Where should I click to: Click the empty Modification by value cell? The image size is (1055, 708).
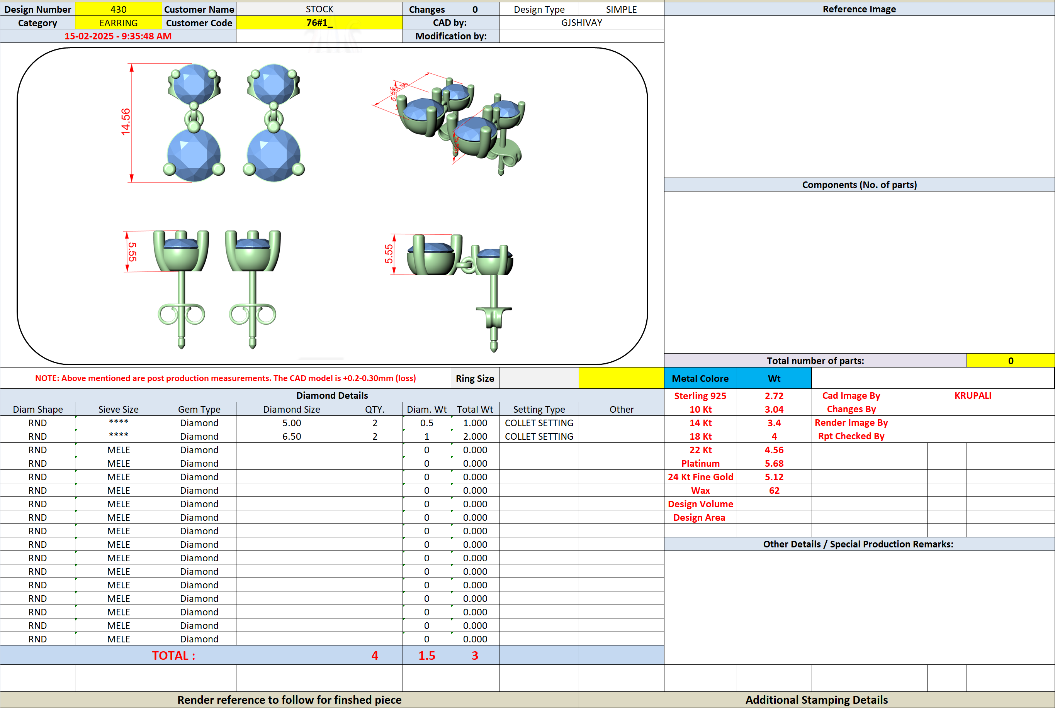tap(581, 36)
